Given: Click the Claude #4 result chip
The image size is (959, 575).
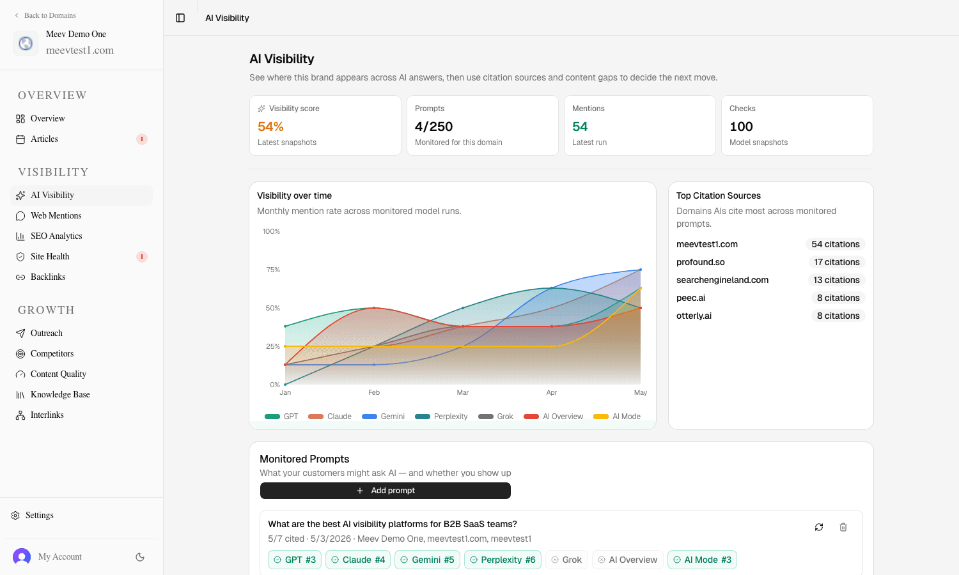Looking at the screenshot, I should [358, 560].
